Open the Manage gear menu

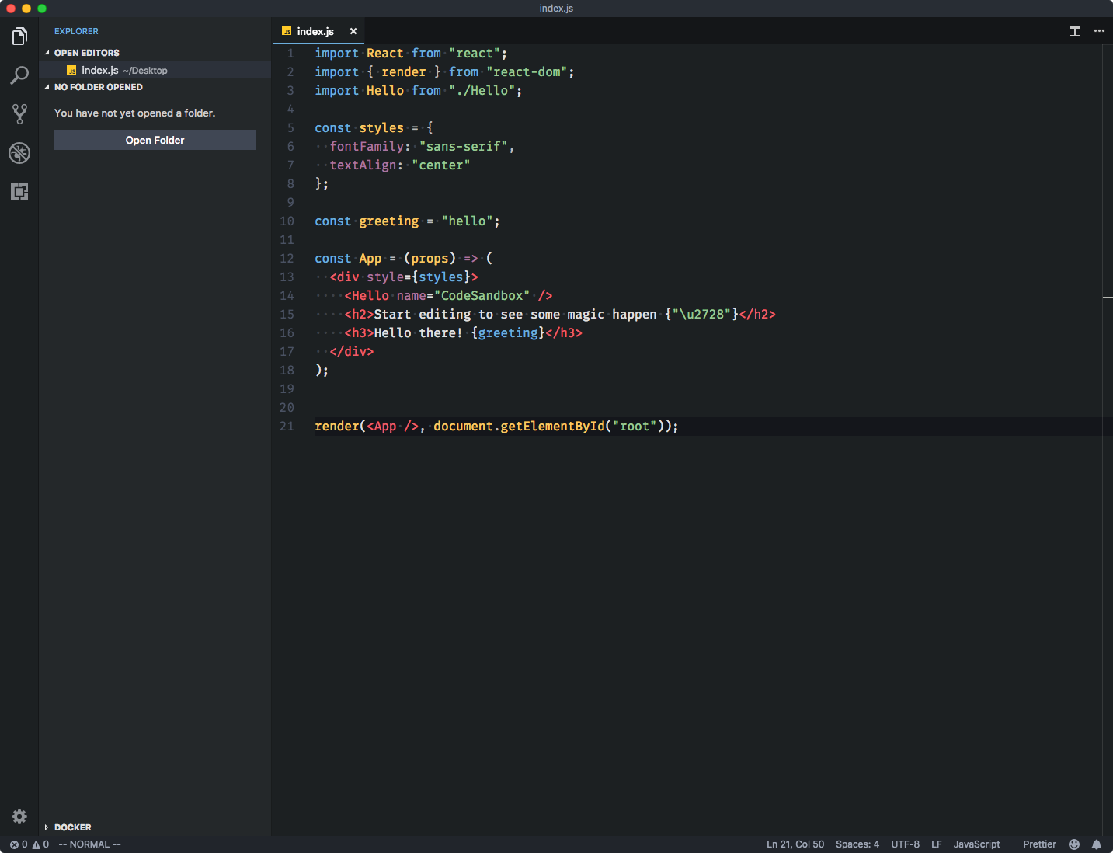pyautogui.click(x=19, y=816)
